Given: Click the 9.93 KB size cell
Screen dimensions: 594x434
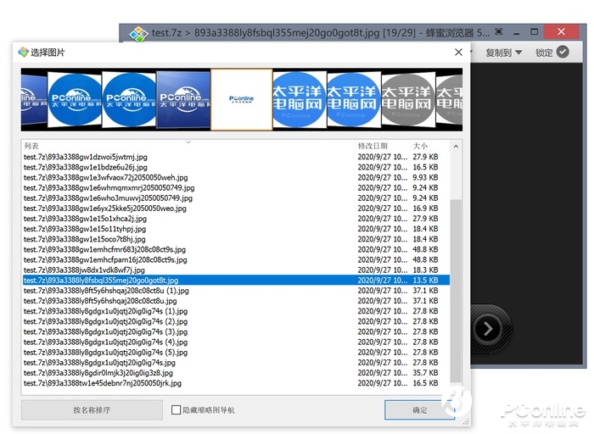Looking at the screenshot, I should pos(425,177).
